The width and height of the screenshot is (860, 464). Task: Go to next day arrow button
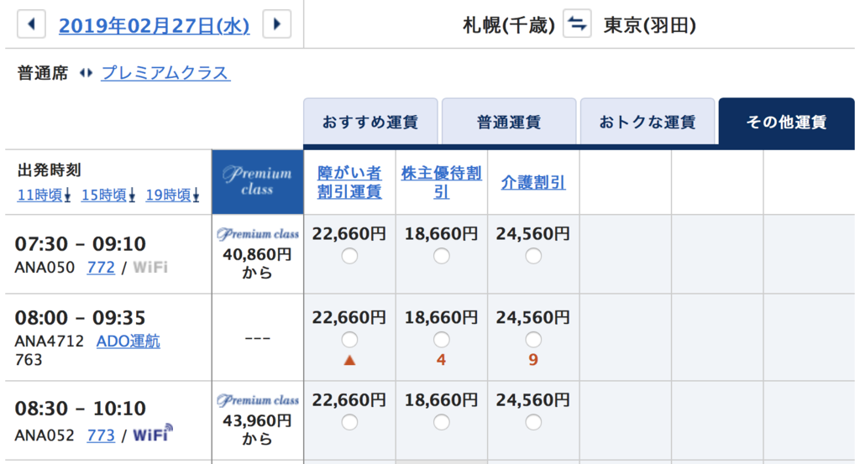point(276,24)
